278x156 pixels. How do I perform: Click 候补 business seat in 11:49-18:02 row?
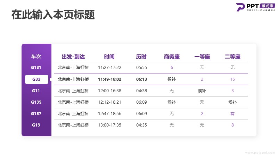coord(172,79)
